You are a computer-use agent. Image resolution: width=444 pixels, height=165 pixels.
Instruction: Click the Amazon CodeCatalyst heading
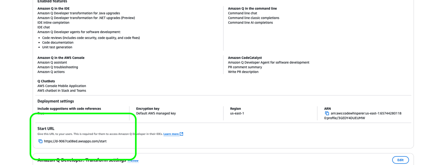pos(245,58)
